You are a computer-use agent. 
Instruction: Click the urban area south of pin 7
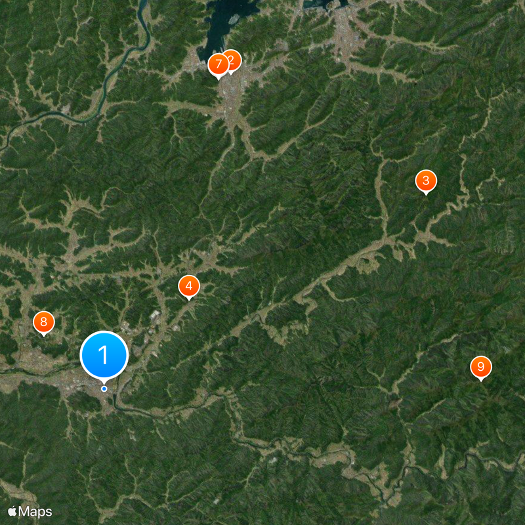click(231, 100)
